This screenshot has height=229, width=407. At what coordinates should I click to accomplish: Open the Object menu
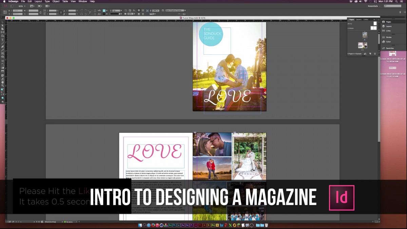(x=56, y=1)
